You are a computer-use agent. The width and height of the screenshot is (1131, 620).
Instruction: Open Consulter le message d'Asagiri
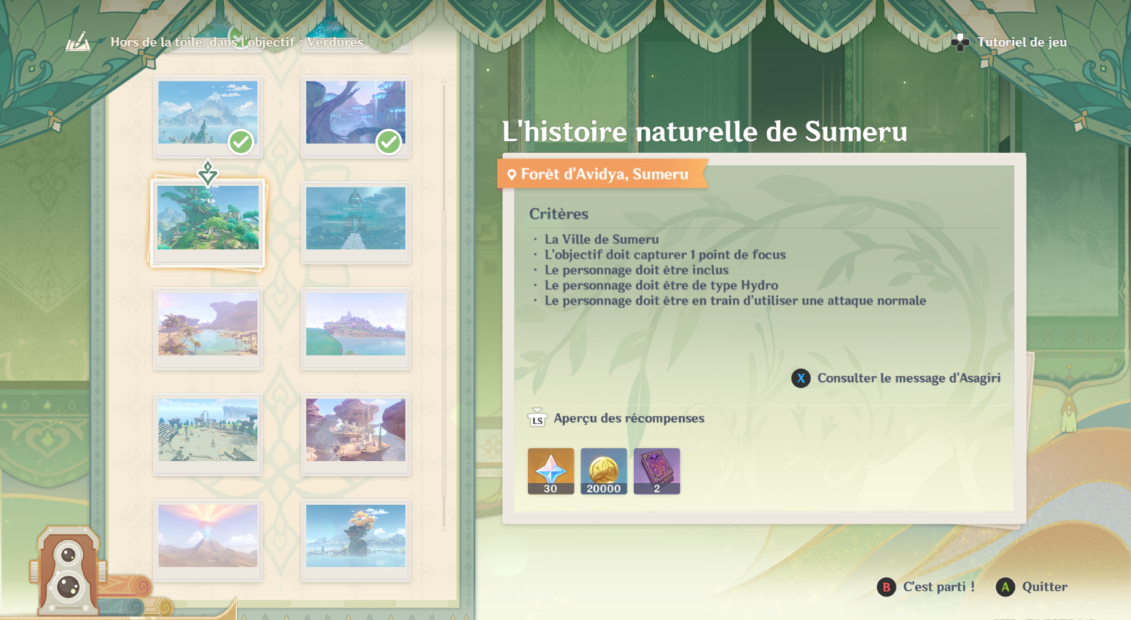[896, 378]
